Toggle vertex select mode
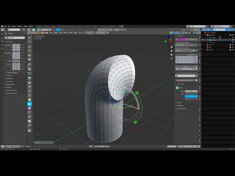Screen dimensions: 235x176 [x=43, y=33]
